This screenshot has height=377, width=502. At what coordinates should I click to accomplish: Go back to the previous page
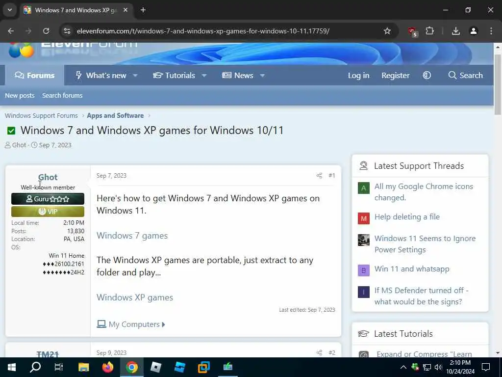[11, 31]
